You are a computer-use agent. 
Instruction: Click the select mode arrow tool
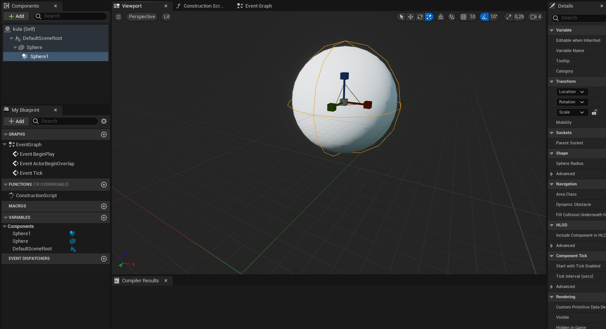(x=401, y=17)
